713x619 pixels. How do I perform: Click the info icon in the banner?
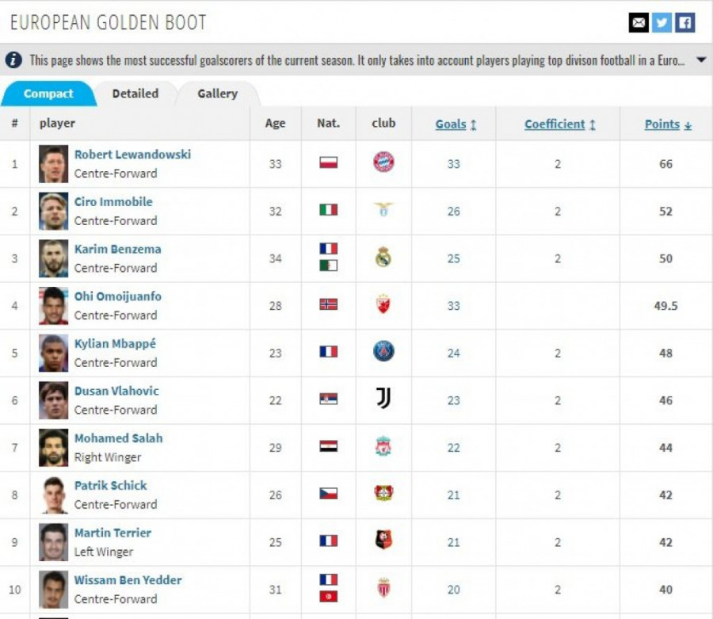[13, 60]
